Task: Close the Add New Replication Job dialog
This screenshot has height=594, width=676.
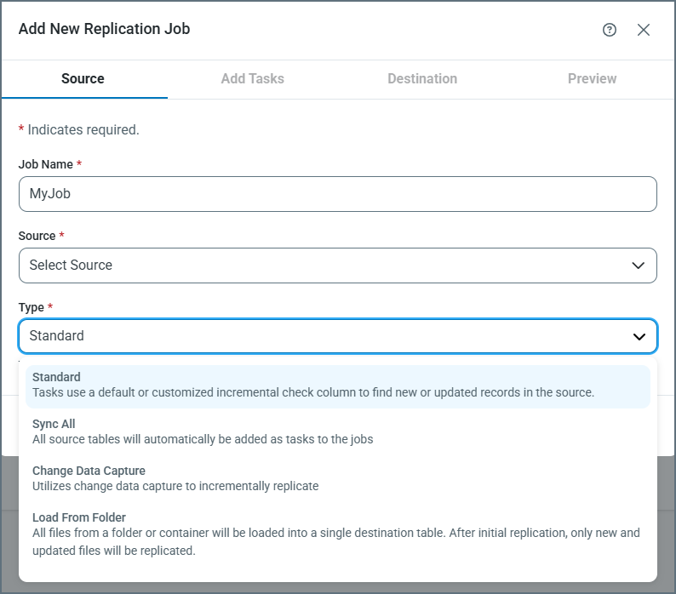Action: (x=644, y=30)
